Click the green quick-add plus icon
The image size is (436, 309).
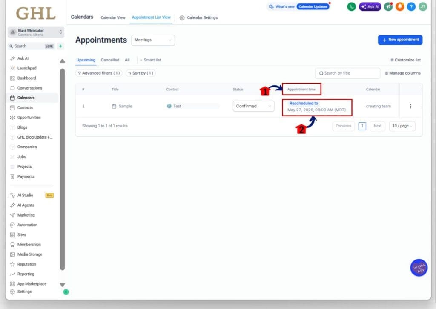[60, 46]
